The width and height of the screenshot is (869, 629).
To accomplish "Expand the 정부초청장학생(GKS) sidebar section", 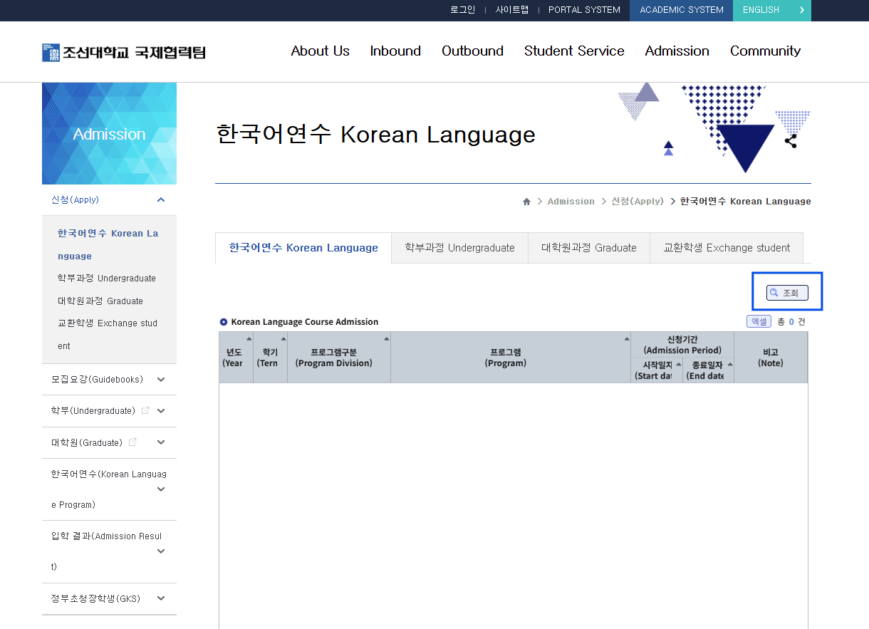I will coord(161,599).
